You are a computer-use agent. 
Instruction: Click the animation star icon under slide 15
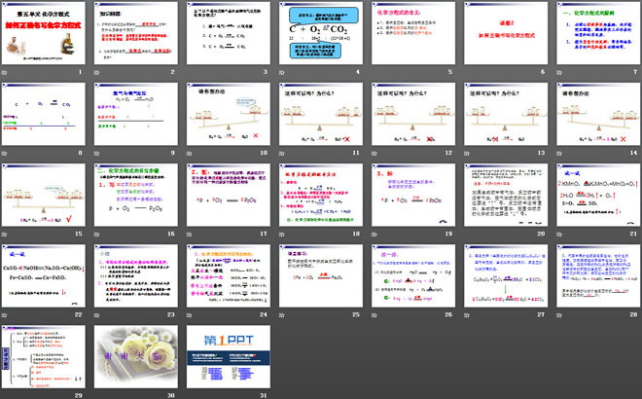5,235
